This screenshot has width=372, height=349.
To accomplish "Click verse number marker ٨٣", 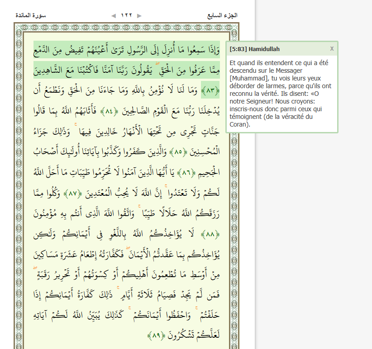I will pos(210,90).
